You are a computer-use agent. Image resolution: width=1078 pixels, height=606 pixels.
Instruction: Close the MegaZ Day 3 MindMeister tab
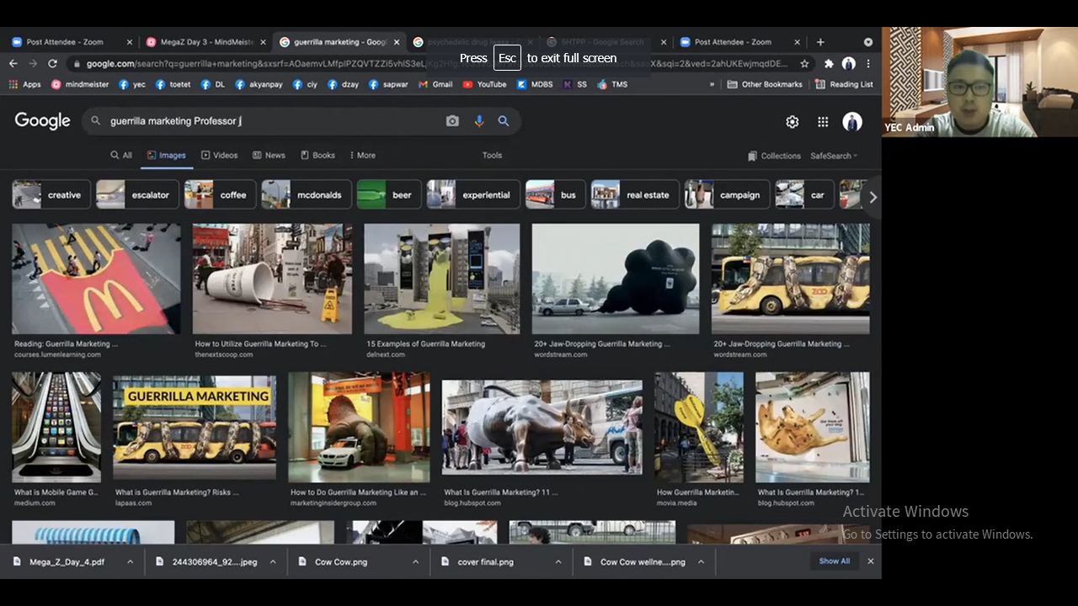(263, 42)
